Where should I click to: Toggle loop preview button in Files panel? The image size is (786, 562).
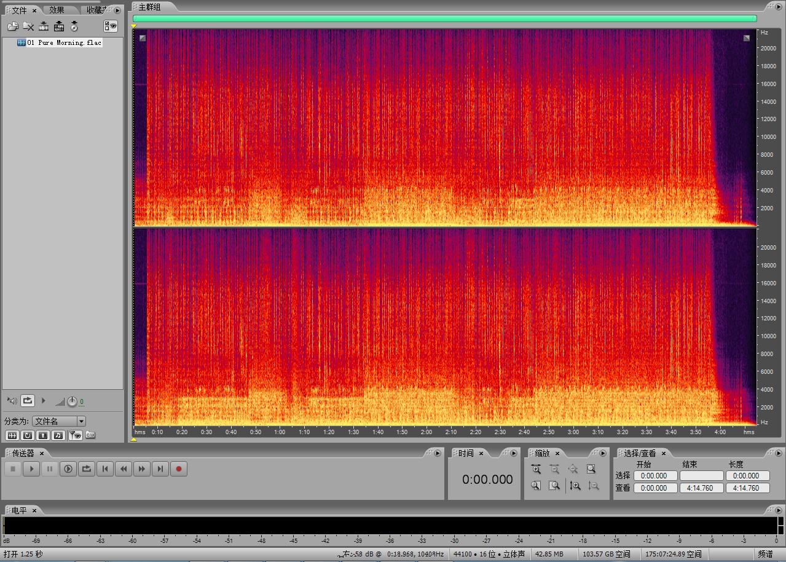[x=28, y=401]
